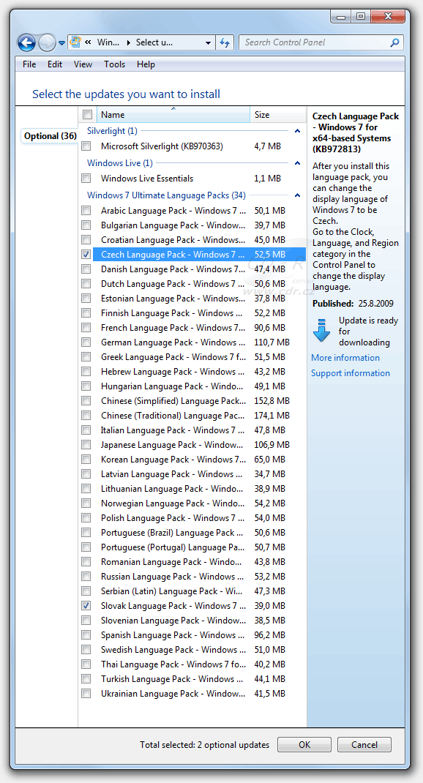This screenshot has height=783, width=423.
Task: Sort by the Name column header
Action: [x=173, y=115]
